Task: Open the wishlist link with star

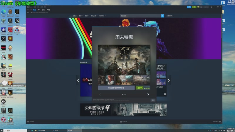Action: (x=170, y=16)
